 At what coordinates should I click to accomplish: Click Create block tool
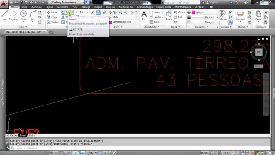coord(180,12)
